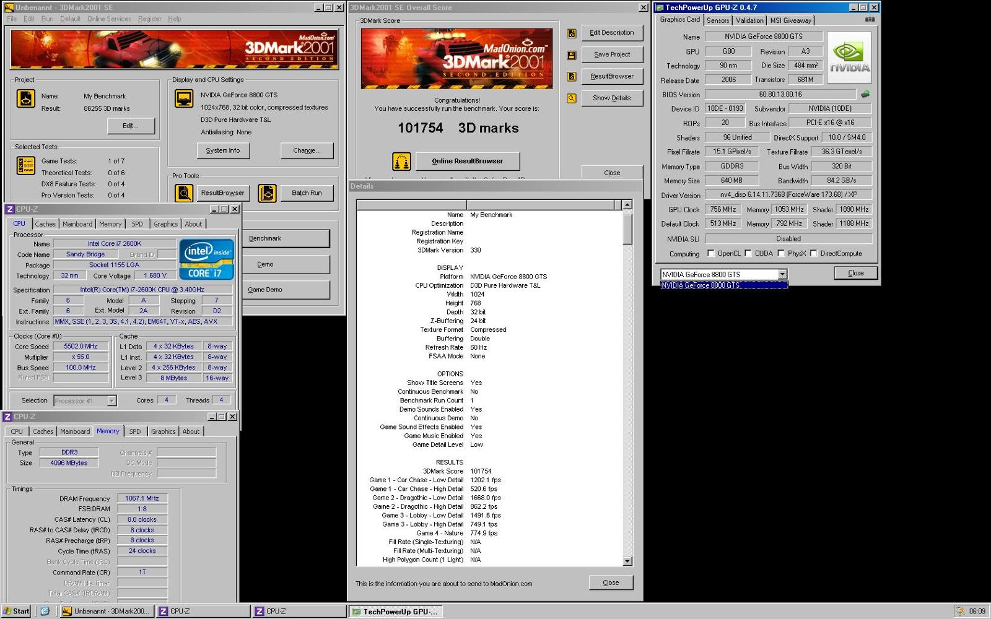
Task: Open the Online Services menu
Action: tap(109, 19)
